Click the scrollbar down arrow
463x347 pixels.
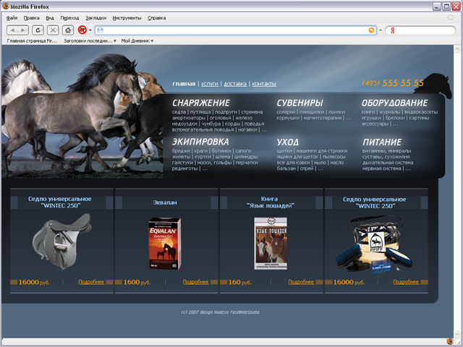(456, 334)
